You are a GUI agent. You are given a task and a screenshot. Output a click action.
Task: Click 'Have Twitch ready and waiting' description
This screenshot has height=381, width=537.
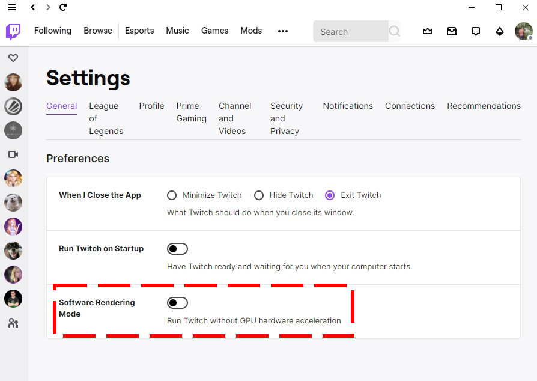(290, 267)
